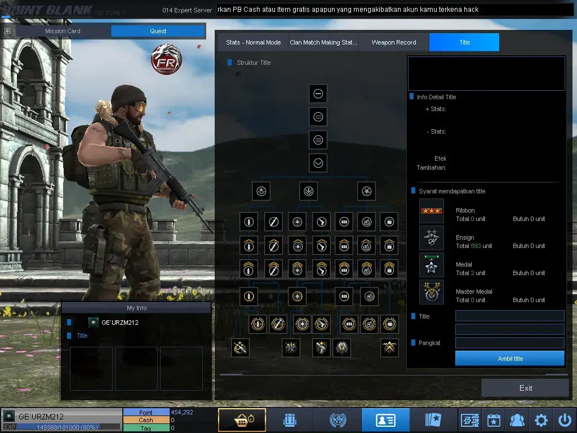Select the gold-ring radio title icon

pos(370,297)
